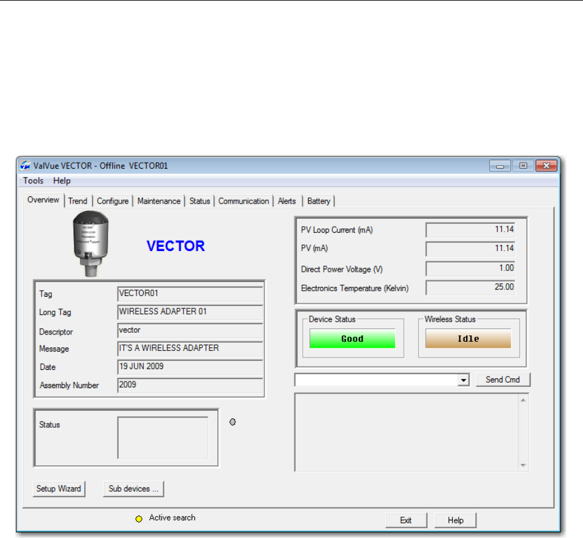Image resolution: width=583 pixels, height=538 pixels.
Task: Click the empty Status box
Action: (x=163, y=438)
